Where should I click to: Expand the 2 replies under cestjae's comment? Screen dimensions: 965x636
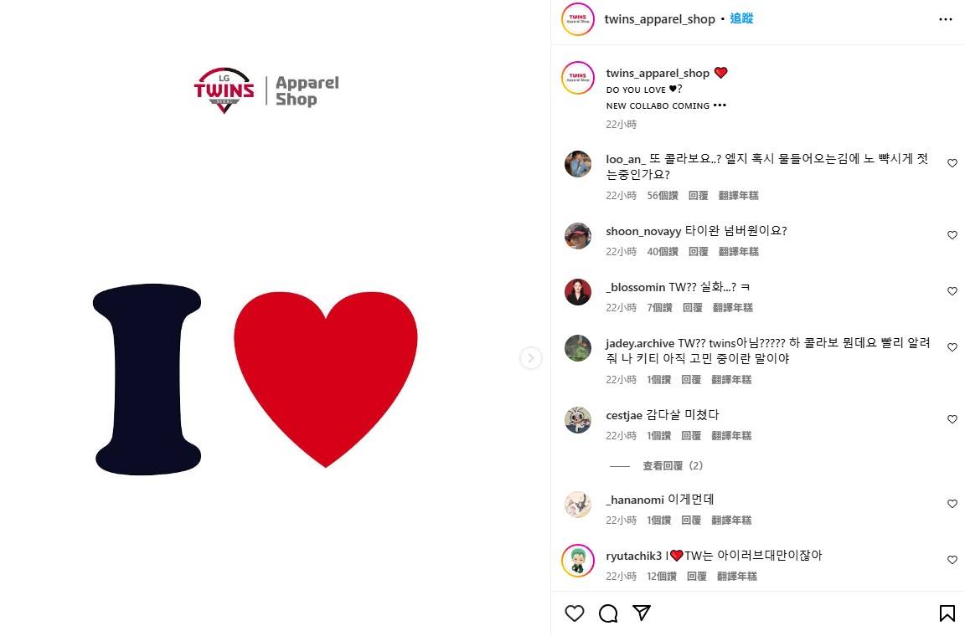[x=673, y=465]
